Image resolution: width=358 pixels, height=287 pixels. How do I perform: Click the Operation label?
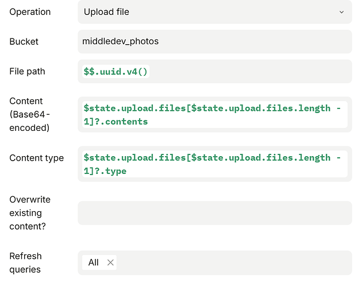click(30, 12)
